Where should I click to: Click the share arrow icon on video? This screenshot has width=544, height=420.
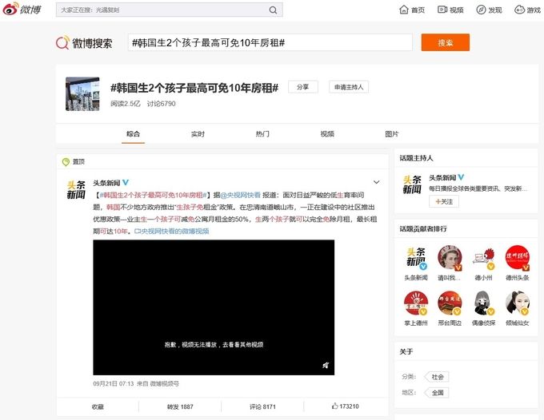pos(326,365)
